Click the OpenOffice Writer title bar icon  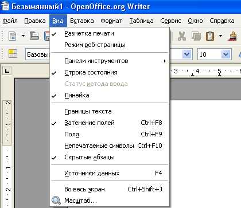coord(5,6)
